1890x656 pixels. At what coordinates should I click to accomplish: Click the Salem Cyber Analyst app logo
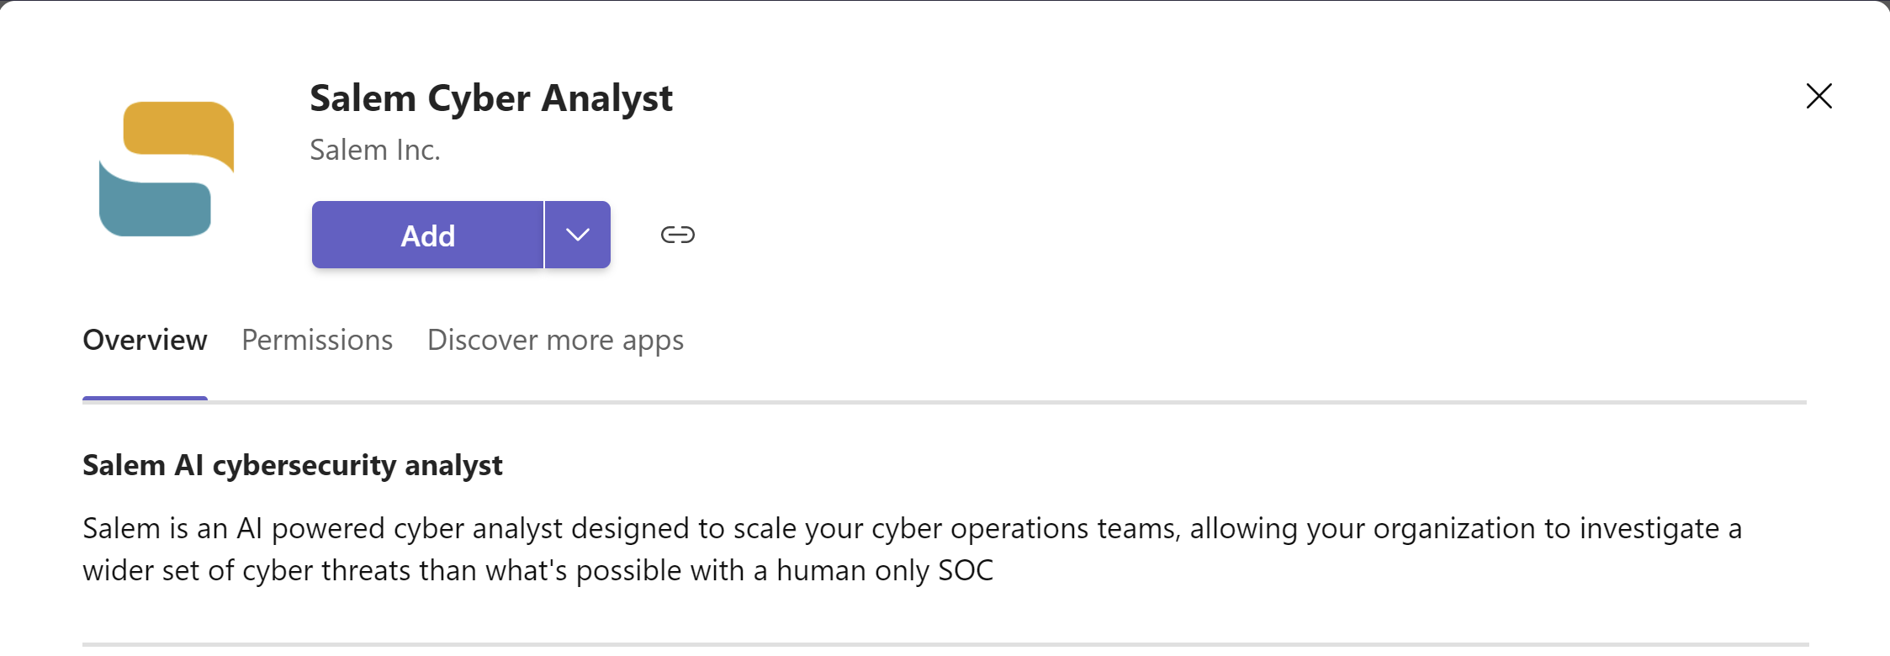click(167, 169)
